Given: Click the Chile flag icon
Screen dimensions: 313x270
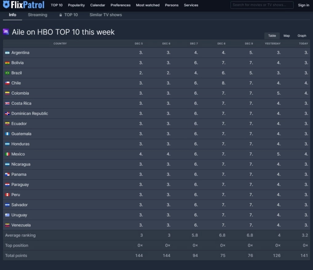Looking at the screenshot, I should click(x=7, y=83).
